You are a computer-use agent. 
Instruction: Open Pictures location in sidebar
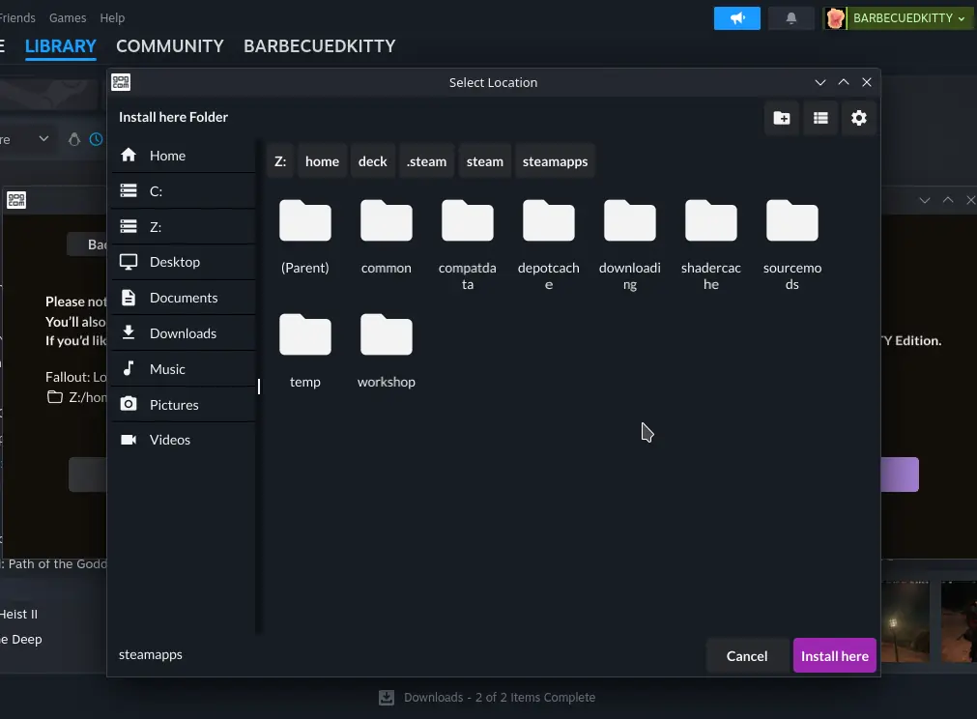click(184, 404)
